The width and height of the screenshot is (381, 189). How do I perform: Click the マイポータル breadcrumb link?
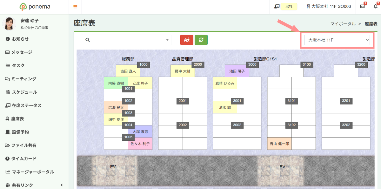pos(343,24)
